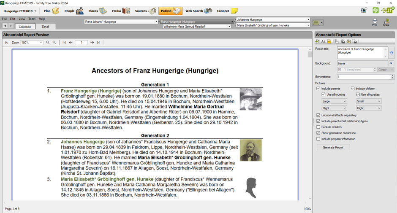
Task: Open the Plan workspace
Action: [x=52, y=11]
